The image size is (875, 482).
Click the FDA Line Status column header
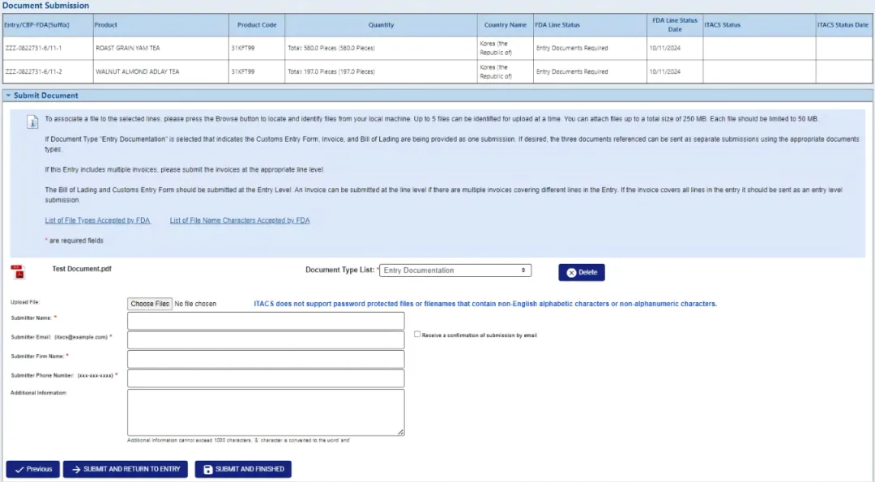click(x=590, y=25)
